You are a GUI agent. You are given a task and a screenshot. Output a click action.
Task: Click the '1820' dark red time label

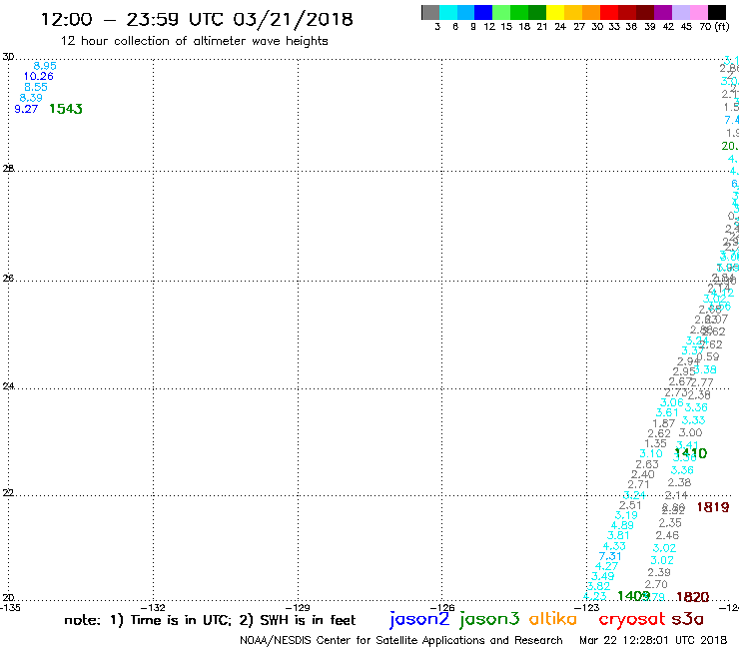click(692, 597)
